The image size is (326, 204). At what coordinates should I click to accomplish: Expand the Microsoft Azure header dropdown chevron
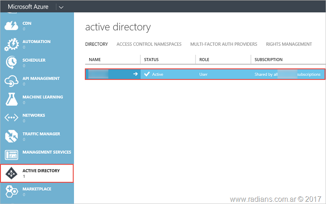pyautogui.click(x=61, y=6)
